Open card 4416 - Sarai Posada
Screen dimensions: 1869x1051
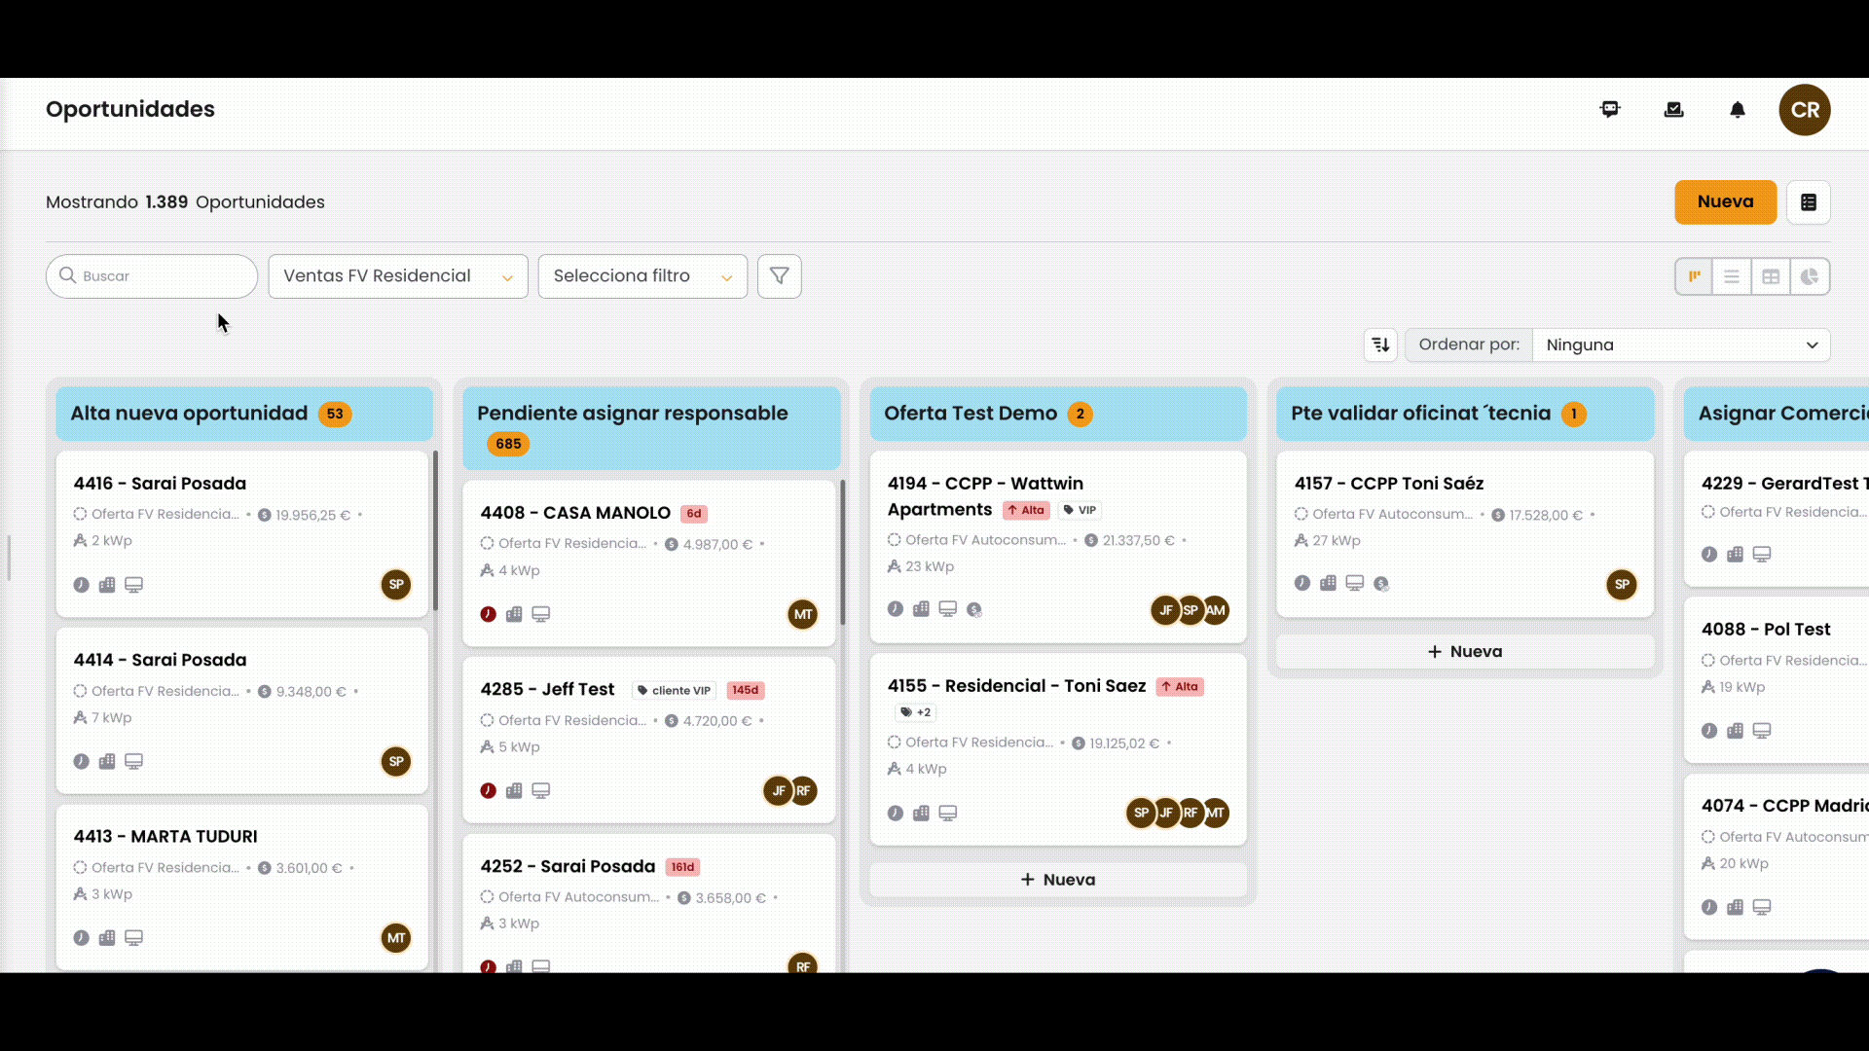click(242, 533)
